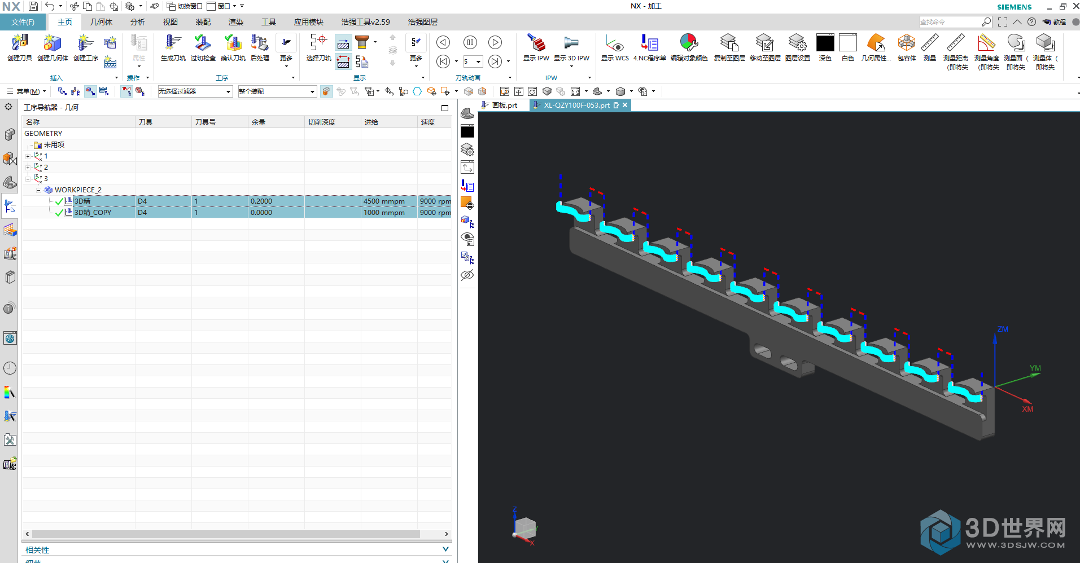
Task: Toggle Machining Method View in navigator toolbar
Action: point(104,91)
